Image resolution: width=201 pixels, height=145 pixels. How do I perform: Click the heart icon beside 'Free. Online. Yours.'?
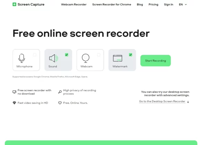(60, 103)
